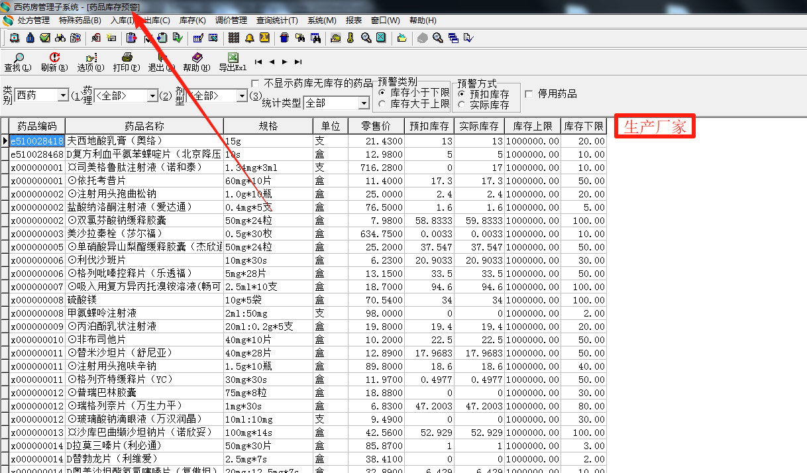Click the 打印(P) print button
Viewport: 807px width, 473px height.
(127, 62)
